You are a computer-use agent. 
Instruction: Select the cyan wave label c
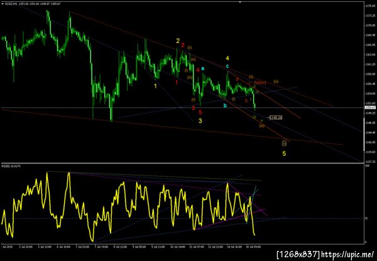point(227,66)
